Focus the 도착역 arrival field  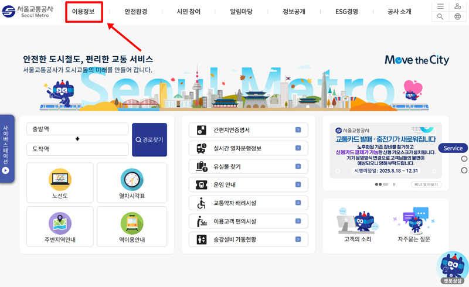(x=77, y=149)
